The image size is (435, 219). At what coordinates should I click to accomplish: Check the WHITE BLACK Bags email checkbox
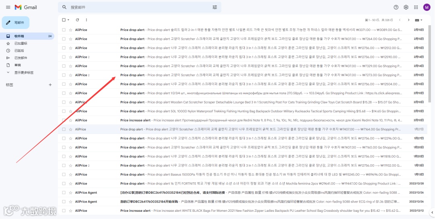[64, 211]
